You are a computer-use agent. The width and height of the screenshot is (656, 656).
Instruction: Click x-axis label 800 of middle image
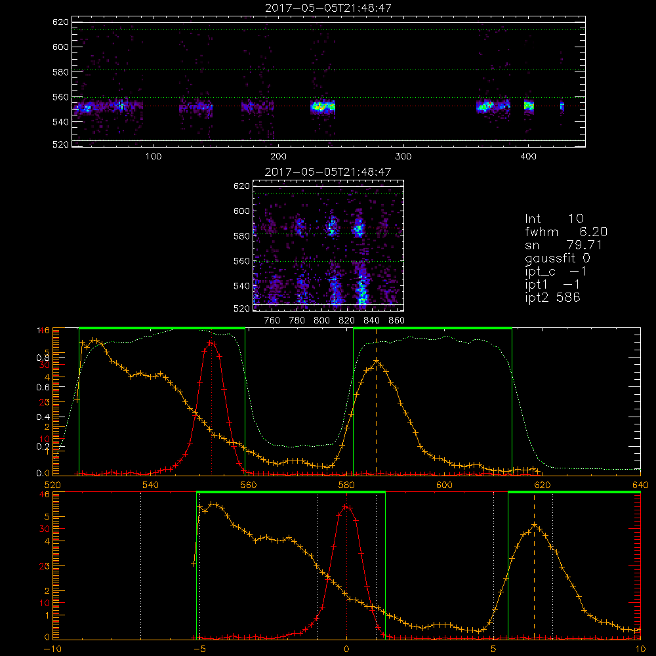click(x=321, y=321)
